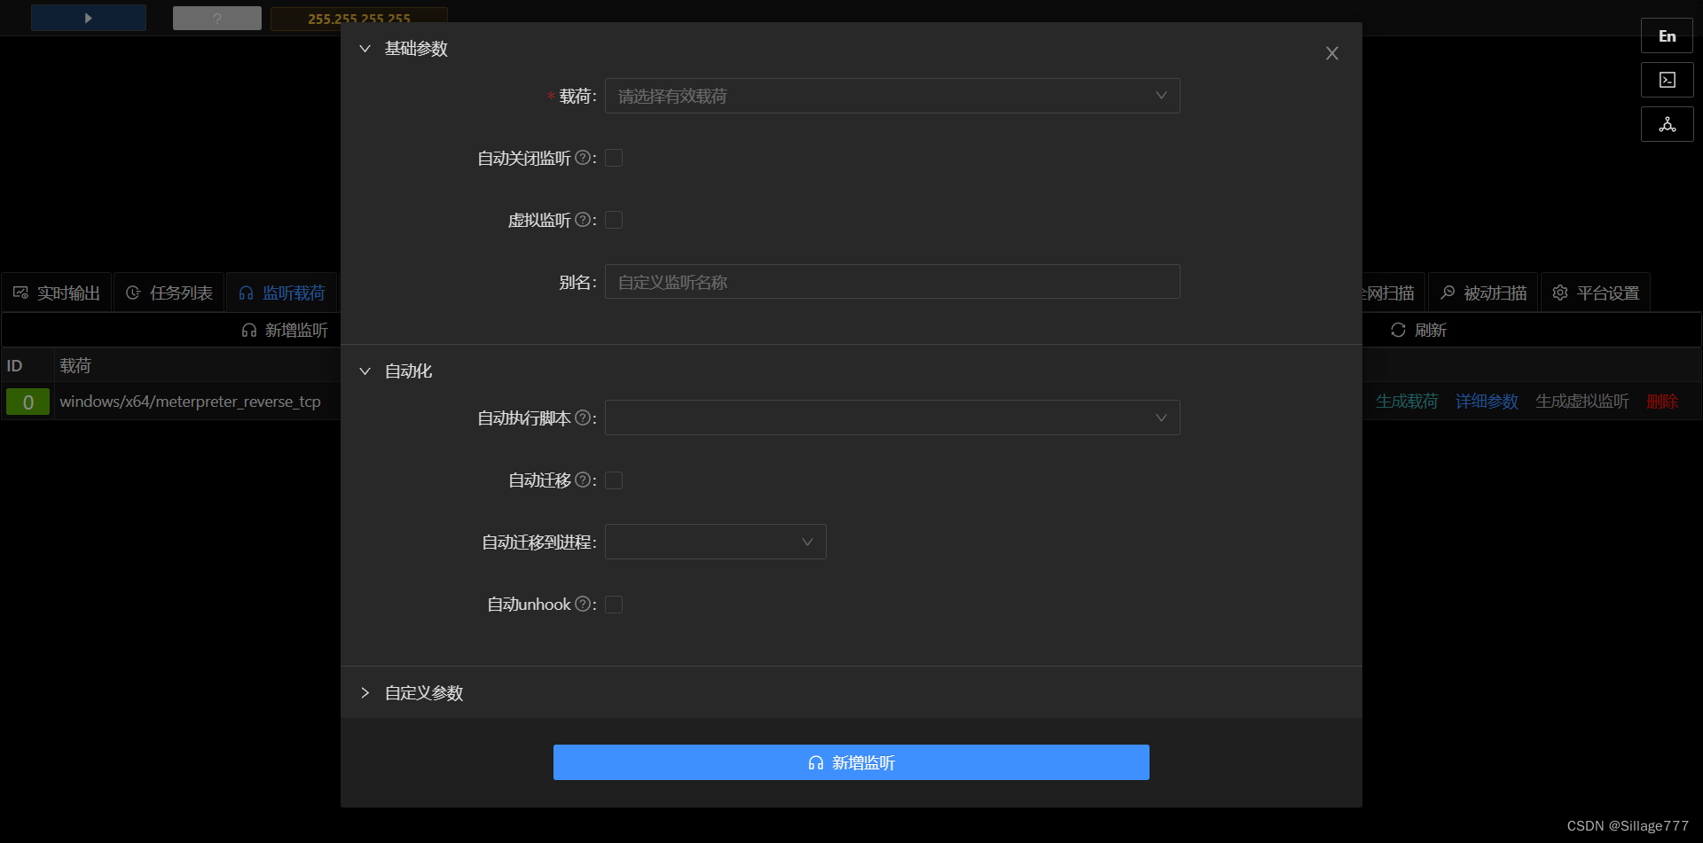1703x843 pixels.
Task: Show help icon for 自动unhook
Action: tap(583, 604)
